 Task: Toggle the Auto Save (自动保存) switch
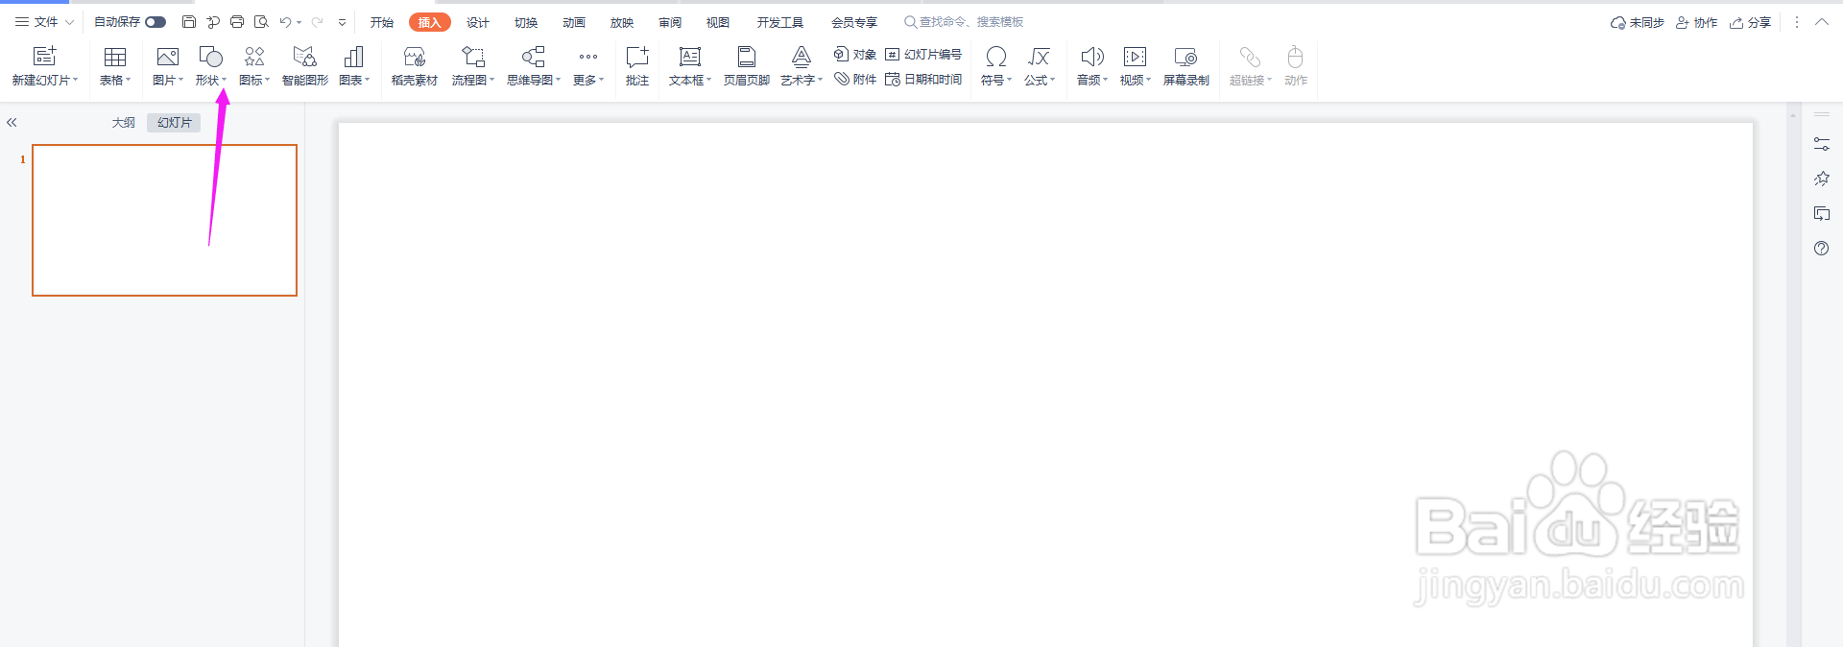click(x=156, y=22)
